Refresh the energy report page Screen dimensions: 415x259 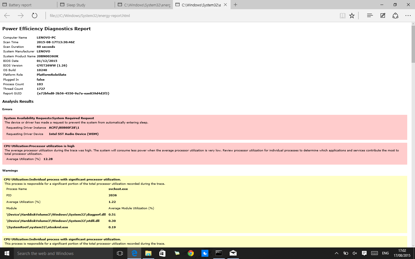click(x=35, y=16)
